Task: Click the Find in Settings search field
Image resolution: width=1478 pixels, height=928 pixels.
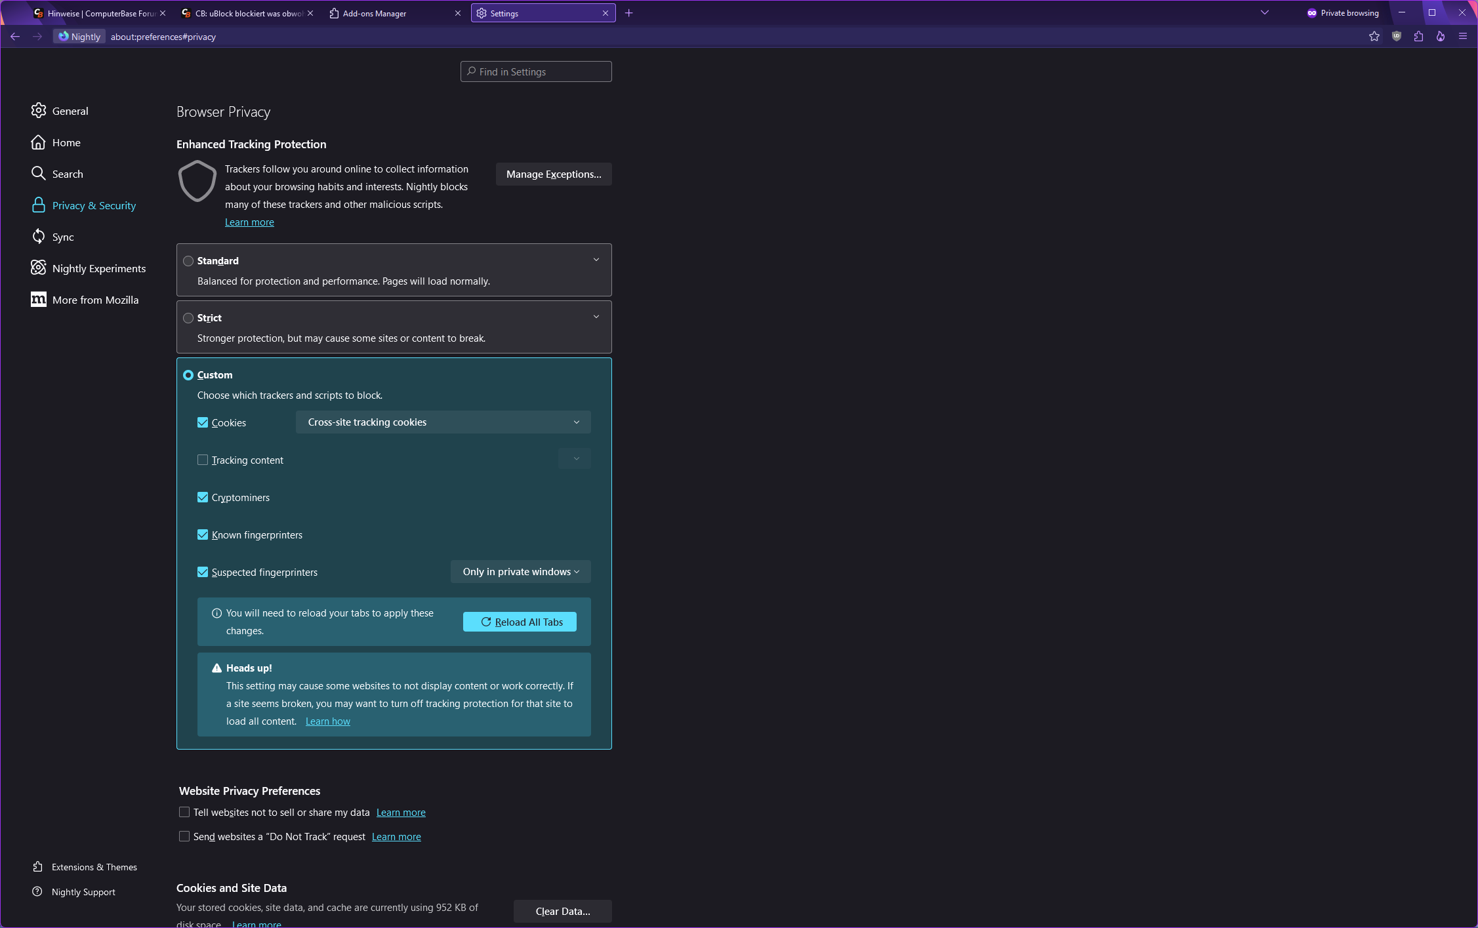Action: (x=536, y=71)
